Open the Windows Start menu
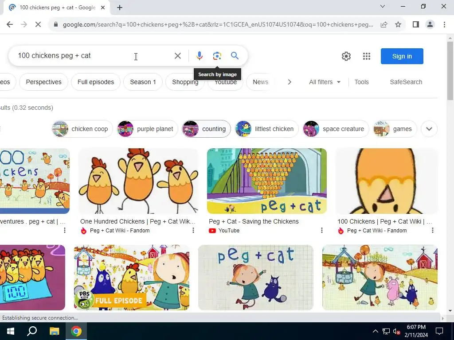This screenshot has height=340, width=454. click(x=11, y=331)
